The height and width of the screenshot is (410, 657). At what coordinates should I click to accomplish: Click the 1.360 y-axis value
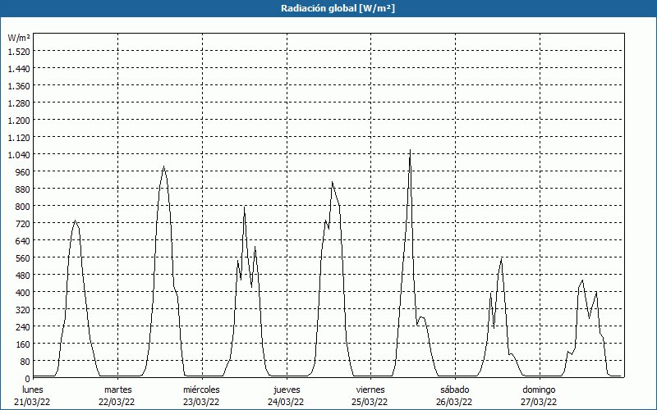tap(19, 86)
